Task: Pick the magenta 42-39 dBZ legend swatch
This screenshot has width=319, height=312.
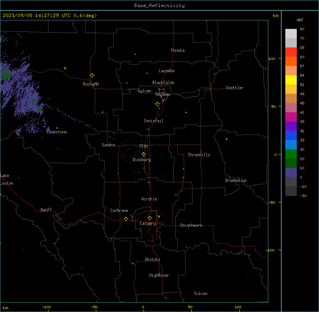Action: (x=291, y=117)
